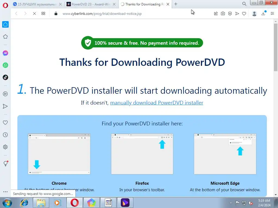This screenshot has height=208, width=278.
Task: Click the send to My Flow icon in address bar
Action: click(x=237, y=14)
